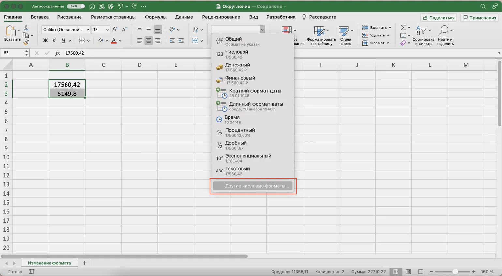Screen dimensions: 502x276
Task: Click the increase font size icon
Action: 115,30
